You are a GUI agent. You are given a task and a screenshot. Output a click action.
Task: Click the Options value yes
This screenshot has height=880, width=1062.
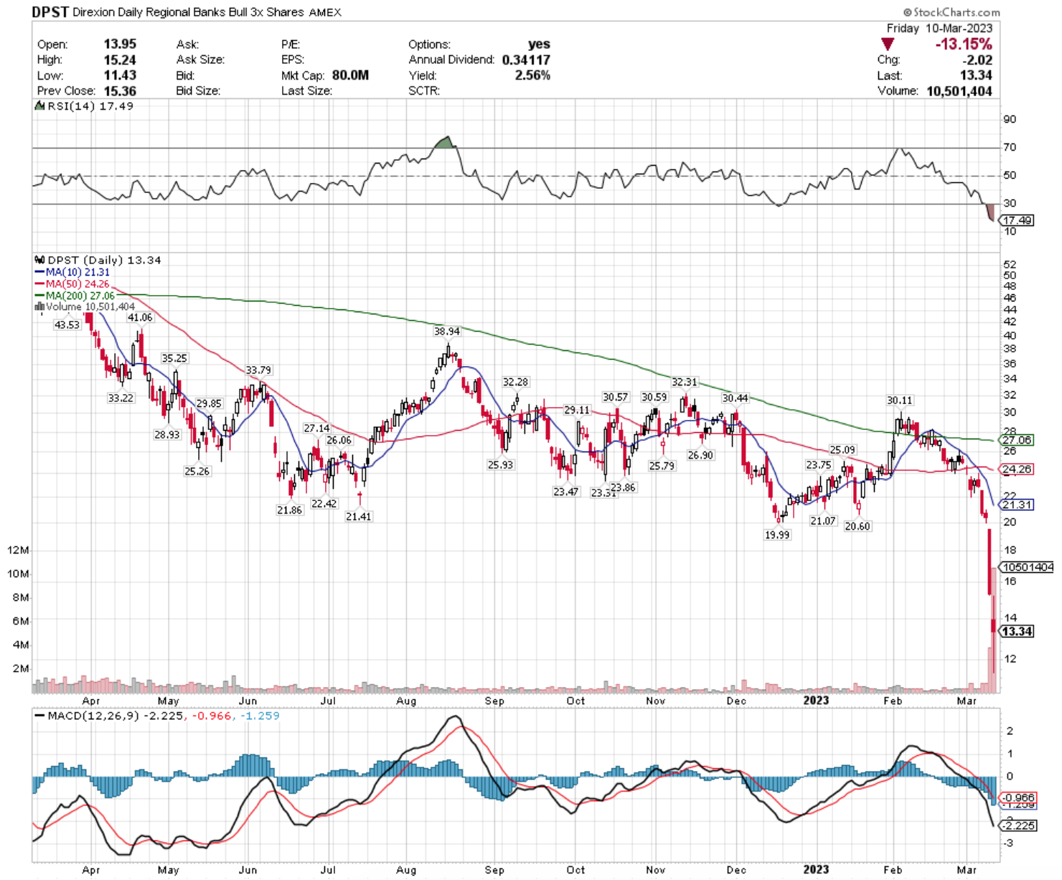(x=539, y=44)
